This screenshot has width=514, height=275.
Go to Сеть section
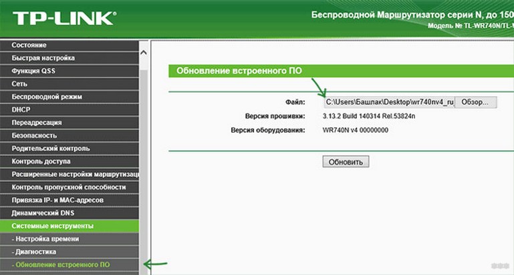[x=69, y=84]
